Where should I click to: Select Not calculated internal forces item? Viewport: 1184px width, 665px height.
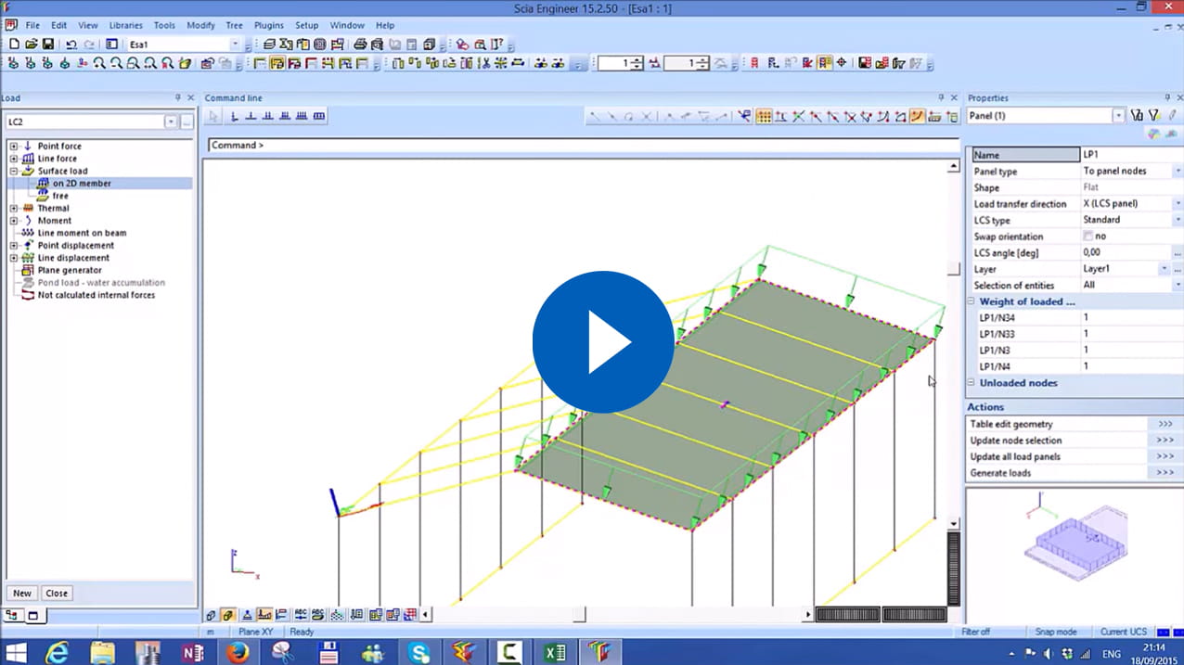point(97,295)
